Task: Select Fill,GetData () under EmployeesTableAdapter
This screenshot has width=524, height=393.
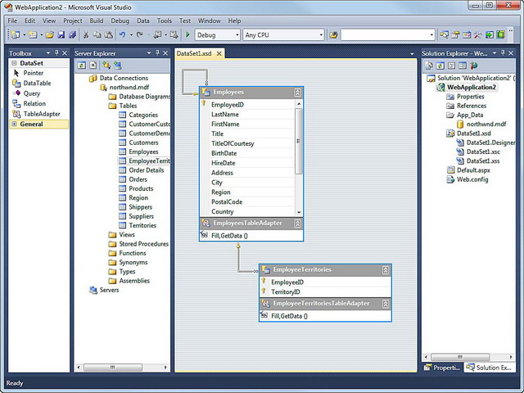Action: pyautogui.click(x=229, y=236)
